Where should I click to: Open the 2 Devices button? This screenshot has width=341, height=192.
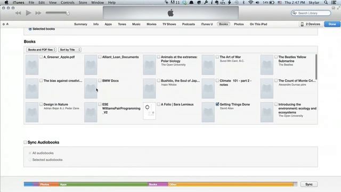tap(311, 24)
